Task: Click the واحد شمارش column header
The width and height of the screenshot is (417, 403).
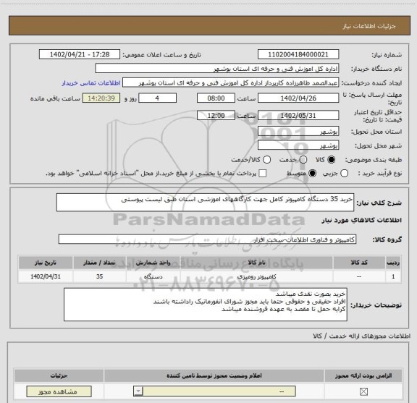Action: click(153, 263)
